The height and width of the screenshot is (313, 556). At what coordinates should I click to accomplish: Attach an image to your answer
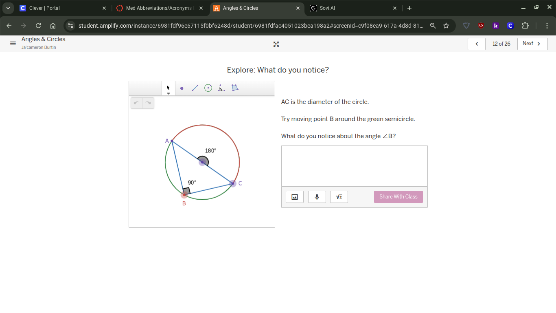click(x=294, y=196)
